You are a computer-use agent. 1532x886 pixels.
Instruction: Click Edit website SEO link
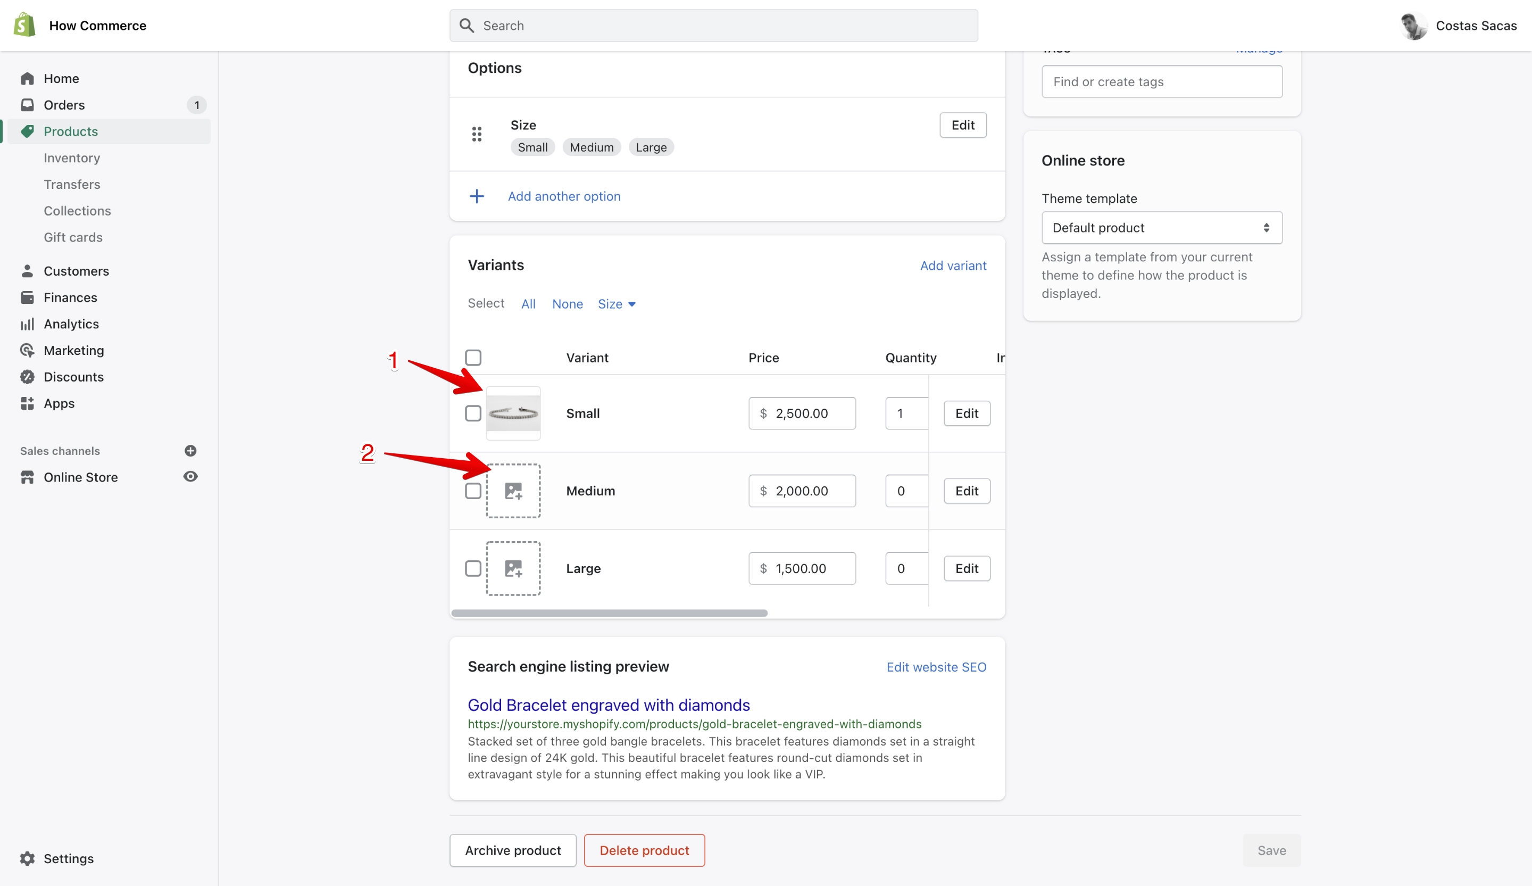click(x=936, y=667)
